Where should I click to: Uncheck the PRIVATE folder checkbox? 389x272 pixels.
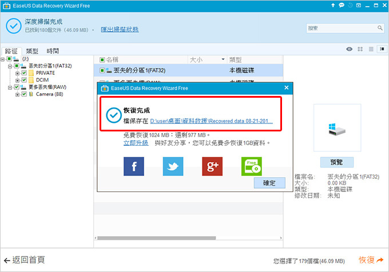(24, 73)
